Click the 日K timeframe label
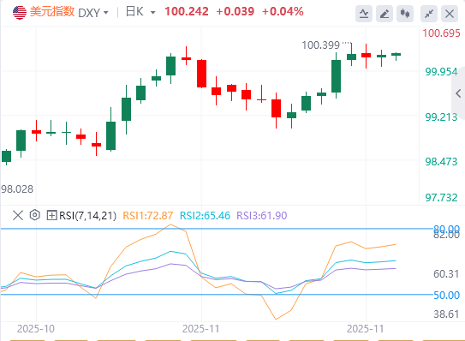 pos(135,12)
